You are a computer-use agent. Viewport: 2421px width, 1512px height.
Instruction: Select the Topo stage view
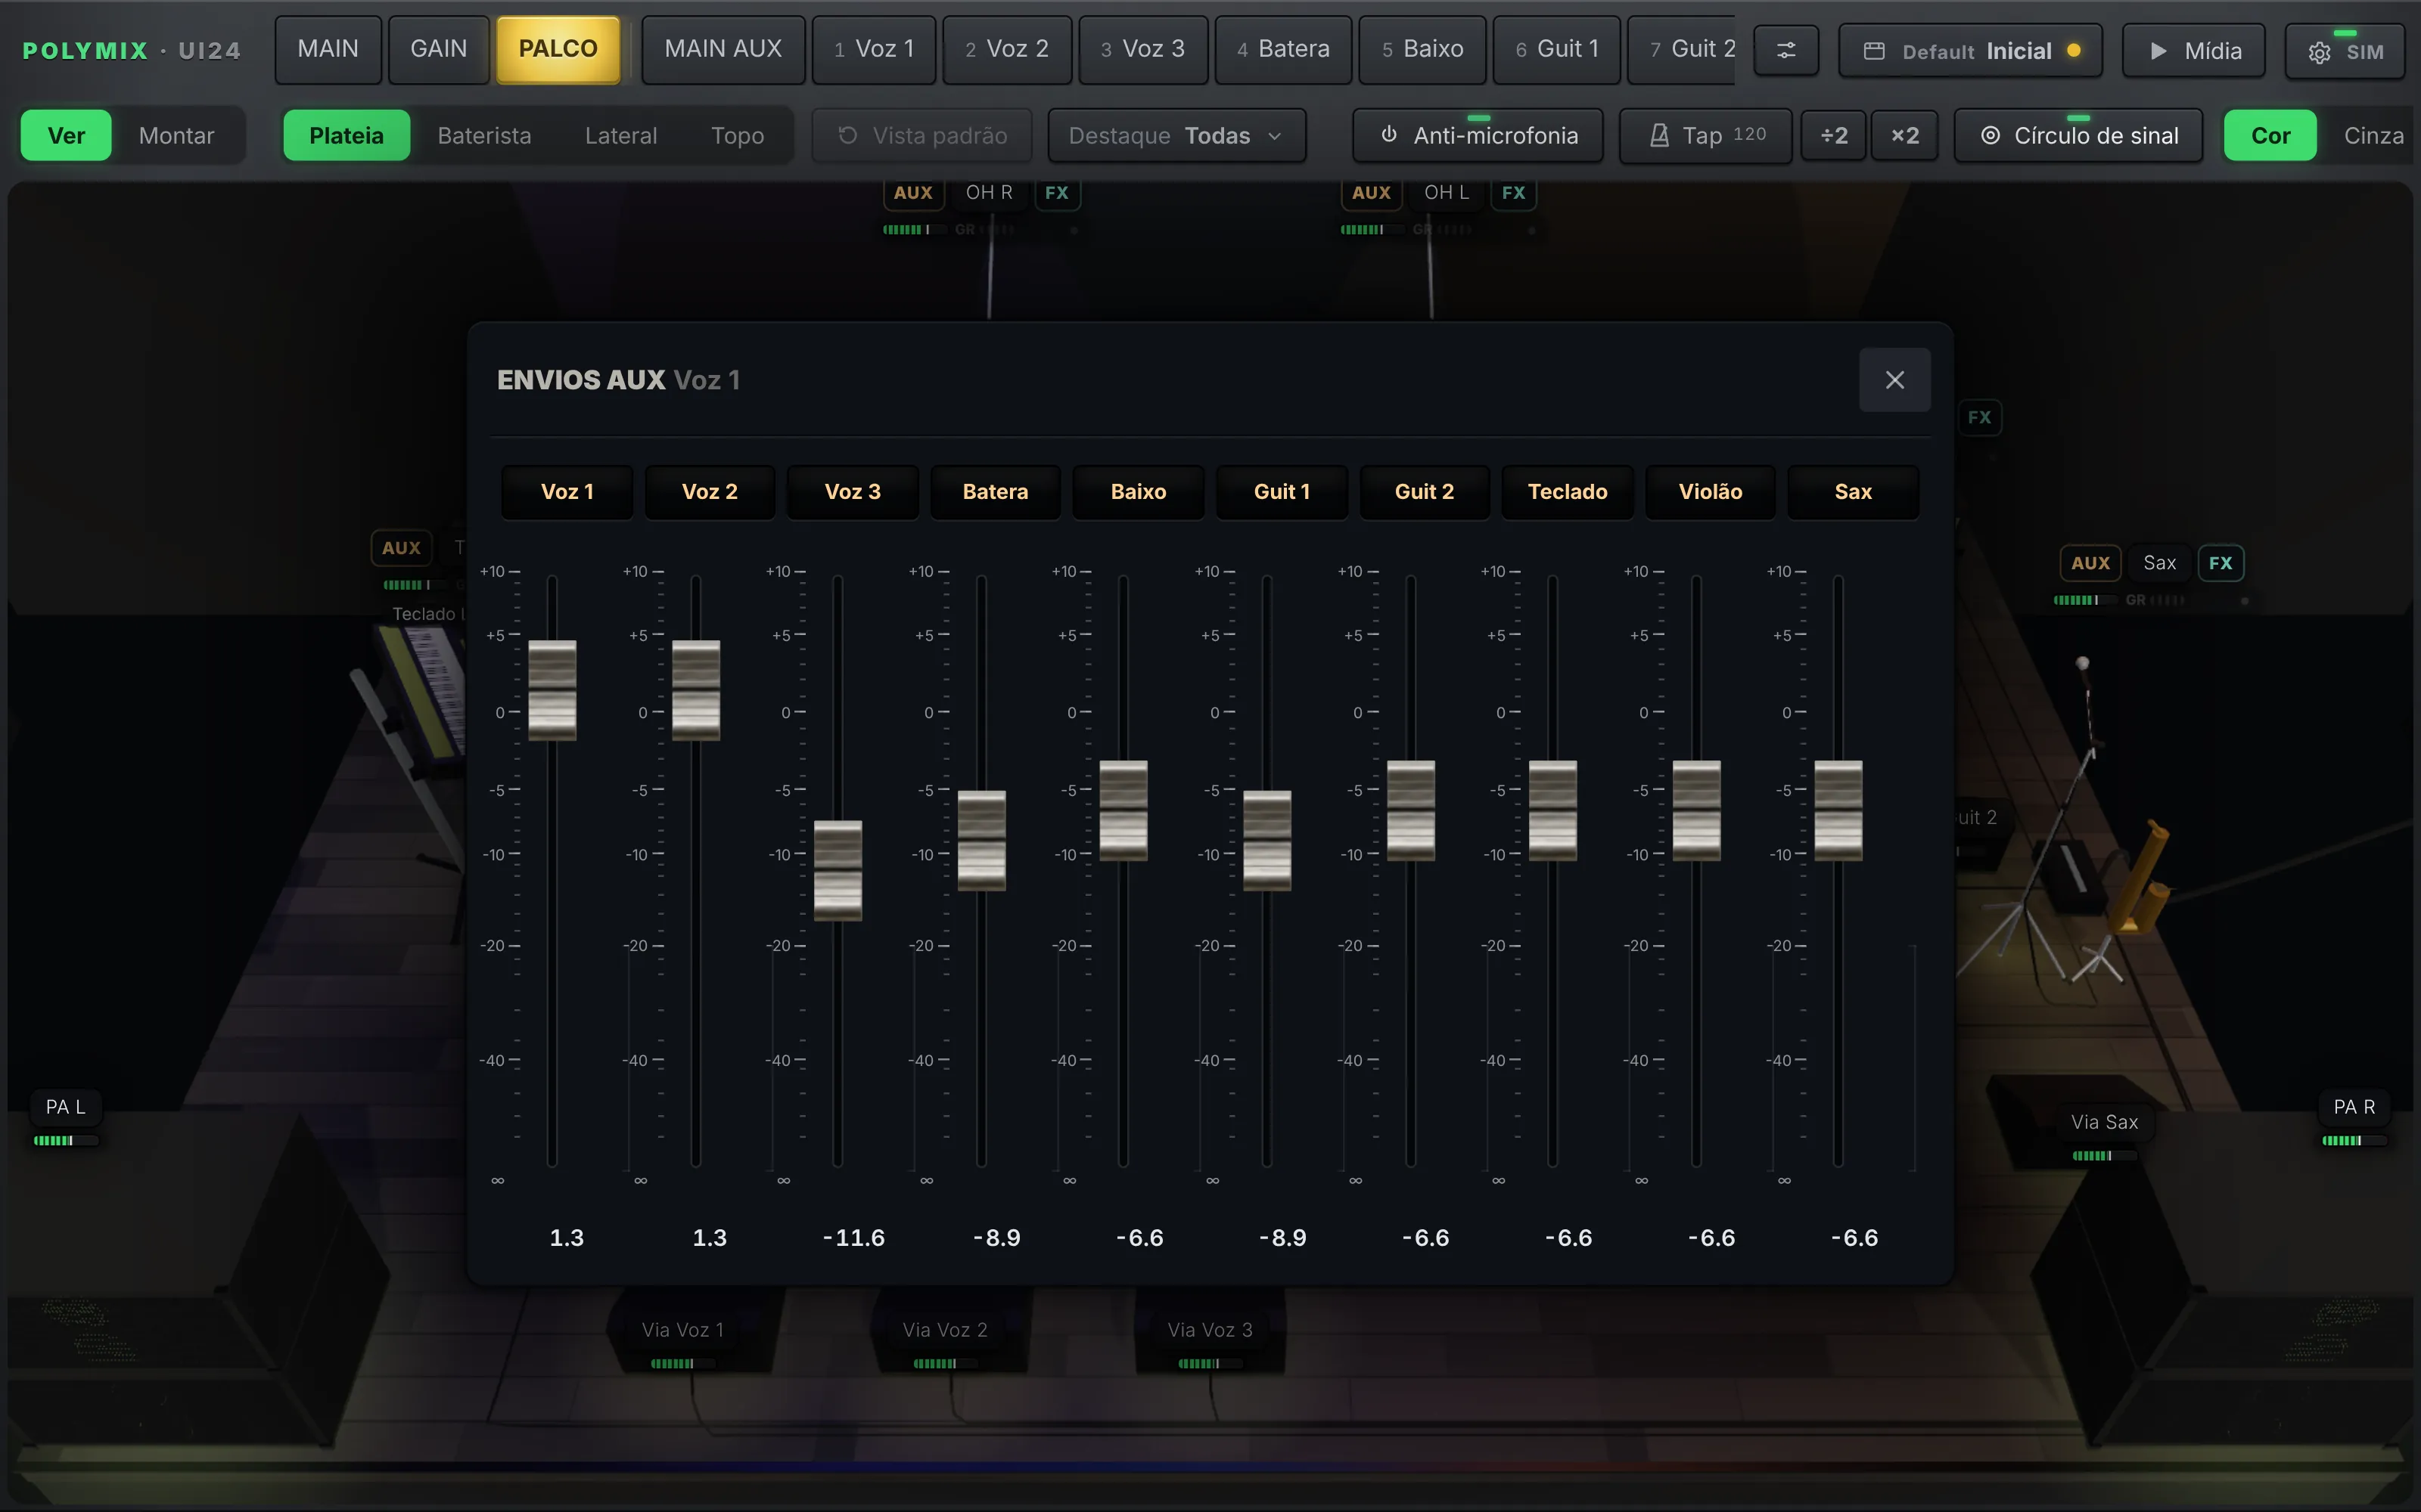pyautogui.click(x=738, y=135)
